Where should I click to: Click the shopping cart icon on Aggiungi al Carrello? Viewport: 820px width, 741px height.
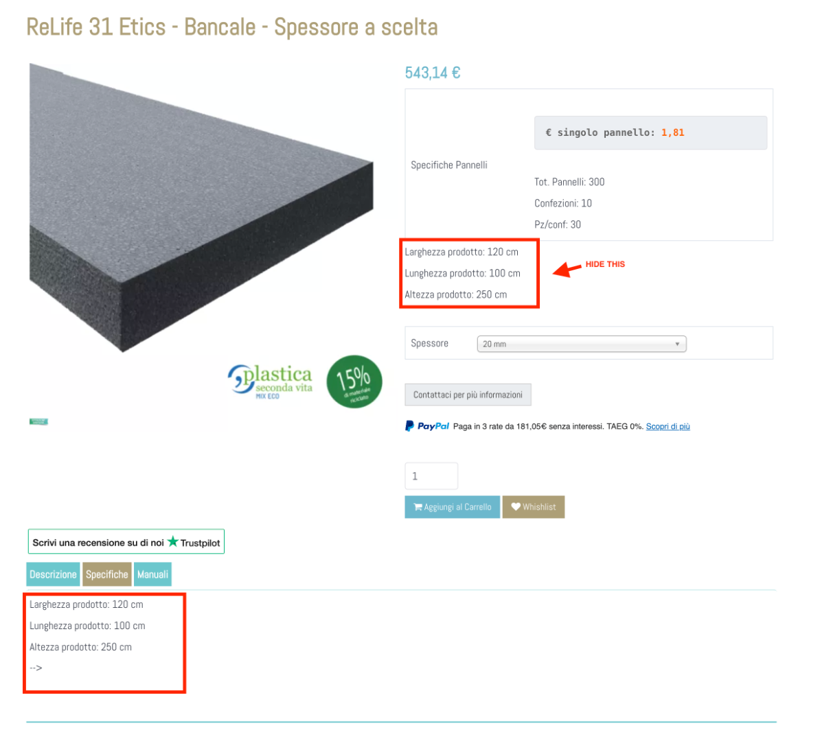(418, 507)
